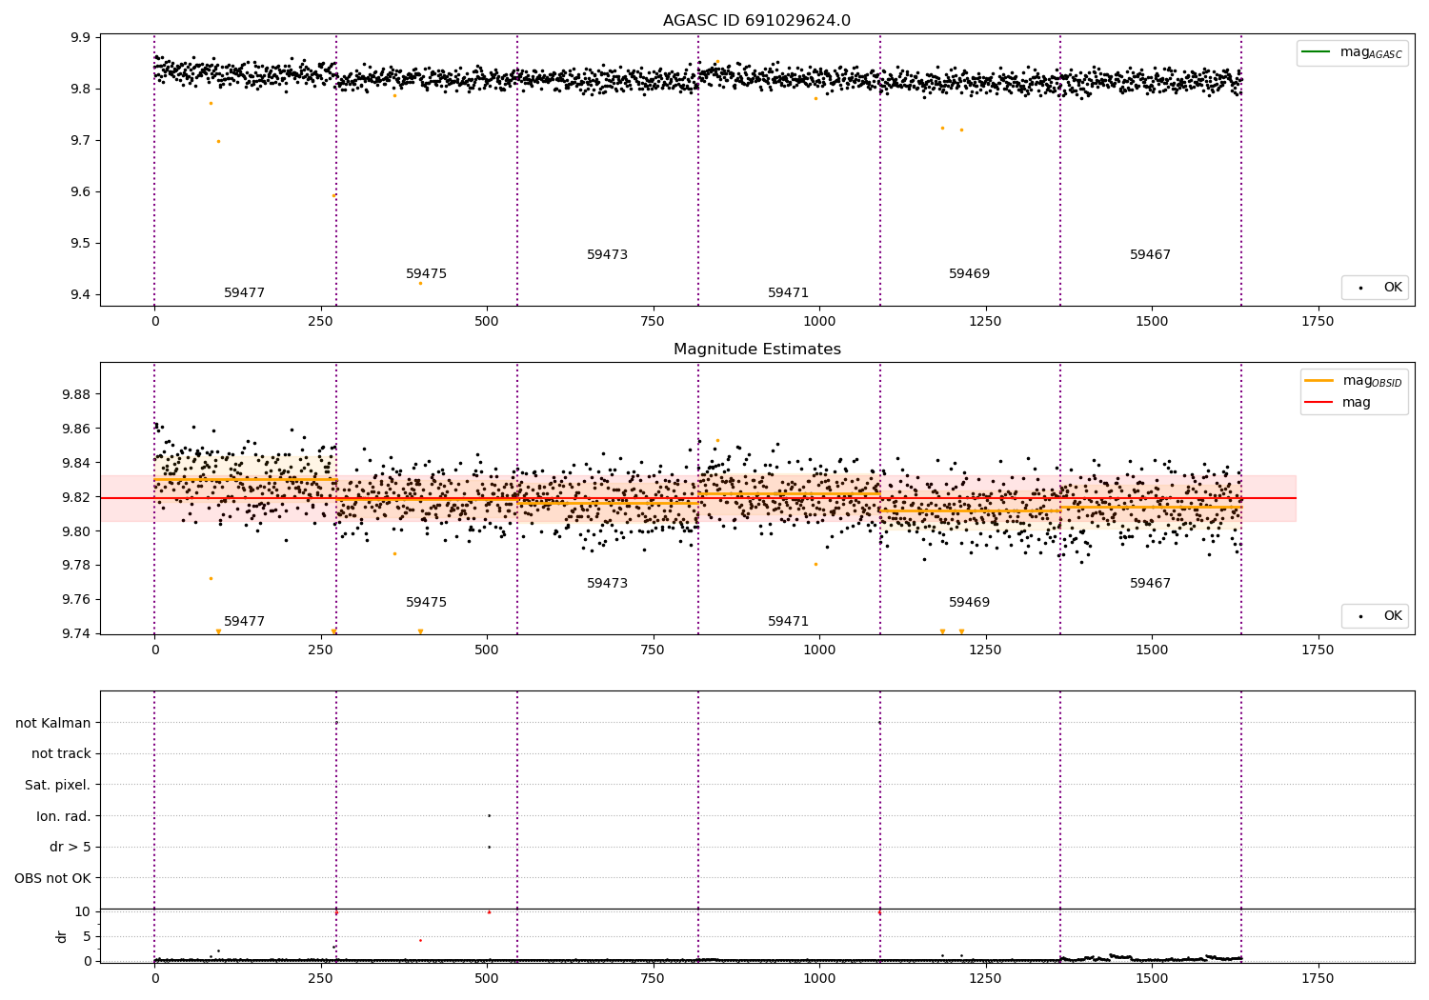
Task: Click the 1750 x-axis tick in top plot
Action: (x=1318, y=322)
